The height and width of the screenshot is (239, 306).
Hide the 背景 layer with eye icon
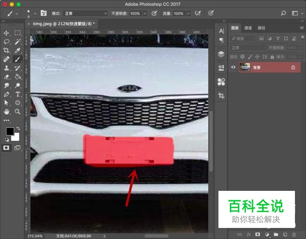(233, 67)
